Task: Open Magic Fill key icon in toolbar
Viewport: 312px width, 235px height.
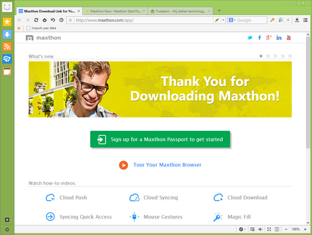Action: [272, 20]
